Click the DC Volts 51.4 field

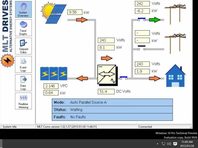tap(106, 91)
